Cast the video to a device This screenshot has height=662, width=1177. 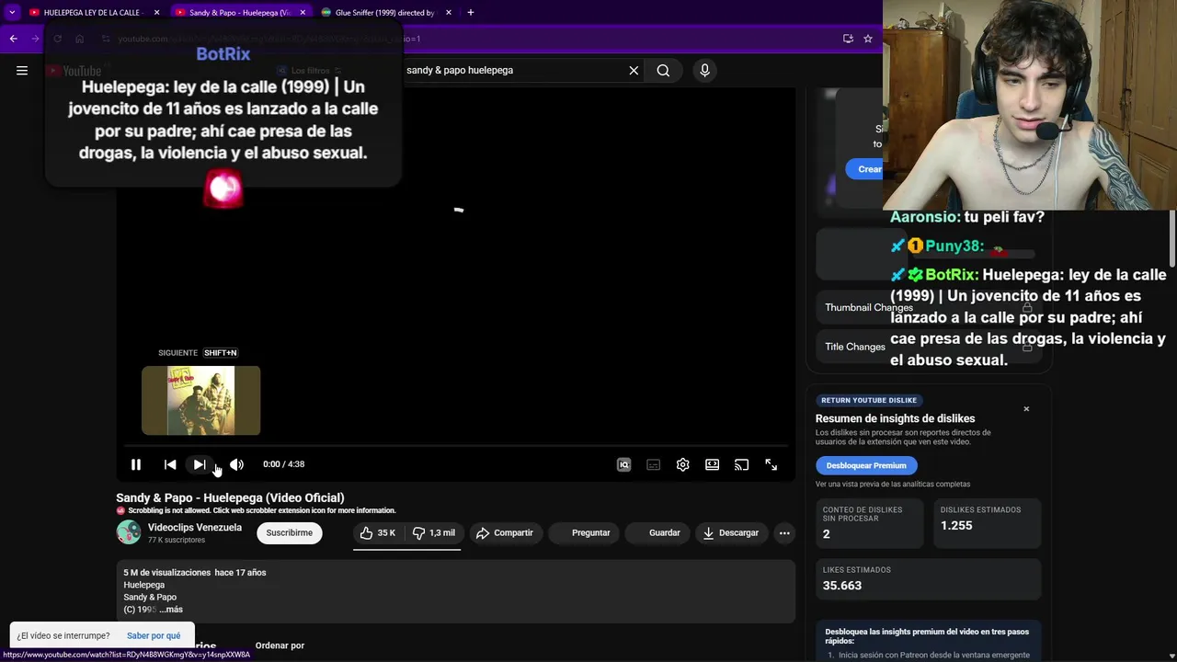[741, 464]
